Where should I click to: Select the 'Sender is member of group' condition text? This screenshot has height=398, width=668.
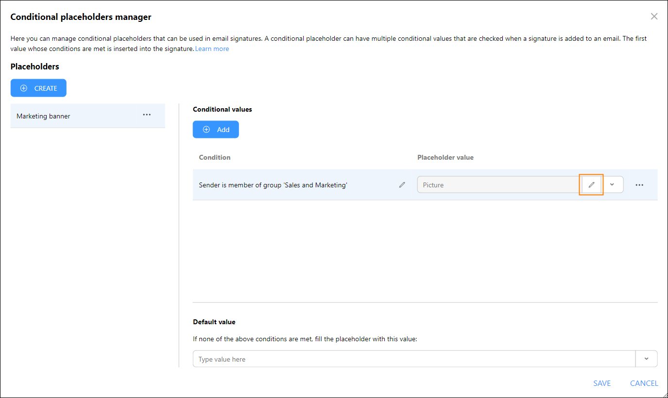point(273,185)
